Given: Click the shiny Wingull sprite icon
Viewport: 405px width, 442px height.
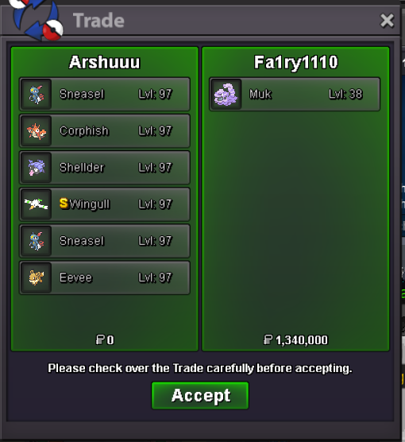Looking at the screenshot, I should click(37, 204).
